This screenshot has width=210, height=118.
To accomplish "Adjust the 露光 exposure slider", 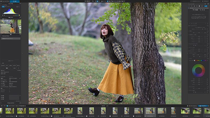I will tap(199, 33).
